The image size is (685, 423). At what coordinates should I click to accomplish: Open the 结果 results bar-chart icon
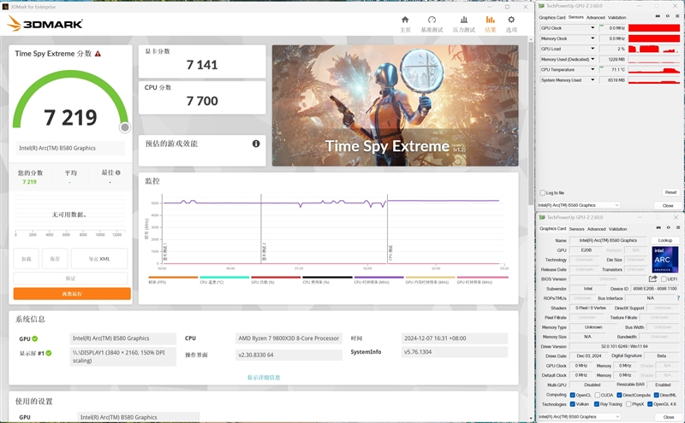coord(490,20)
